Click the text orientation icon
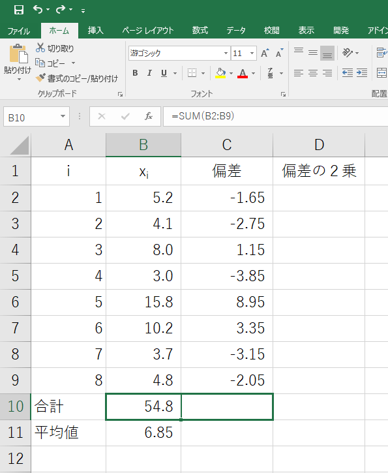This screenshot has height=473, width=388. [348, 53]
